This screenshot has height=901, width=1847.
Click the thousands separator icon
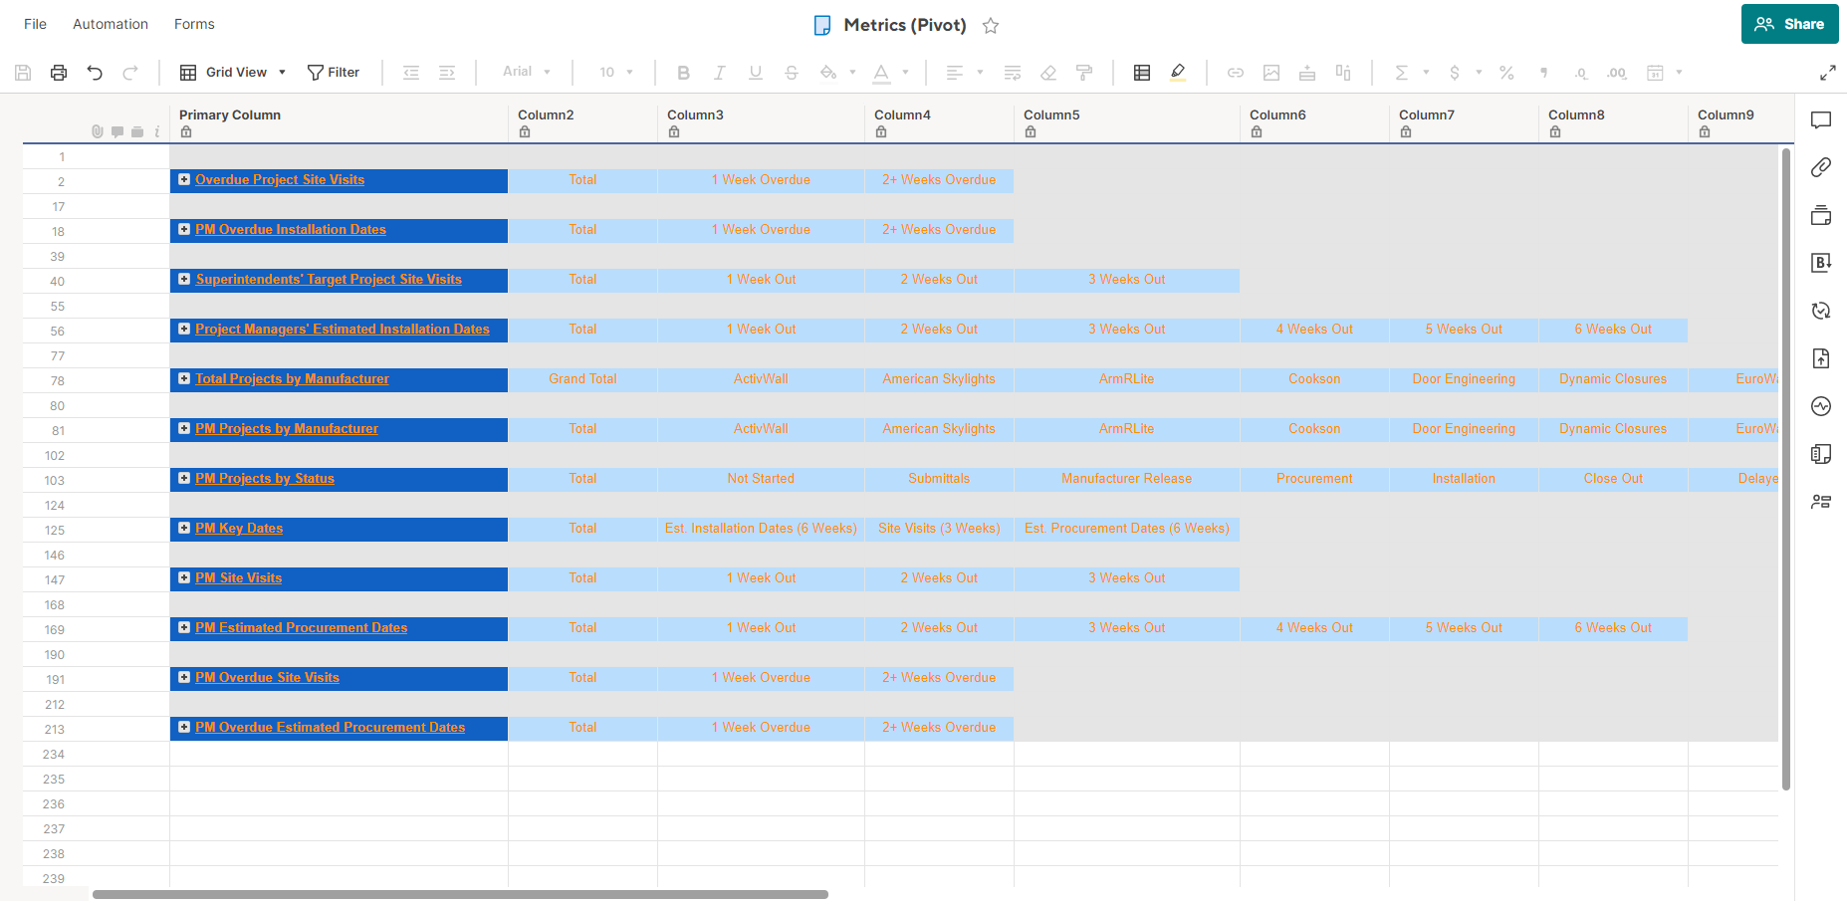pos(1543,73)
